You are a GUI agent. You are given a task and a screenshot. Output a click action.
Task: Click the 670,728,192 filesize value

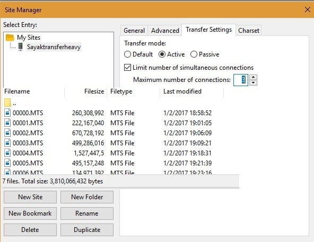coord(88,133)
